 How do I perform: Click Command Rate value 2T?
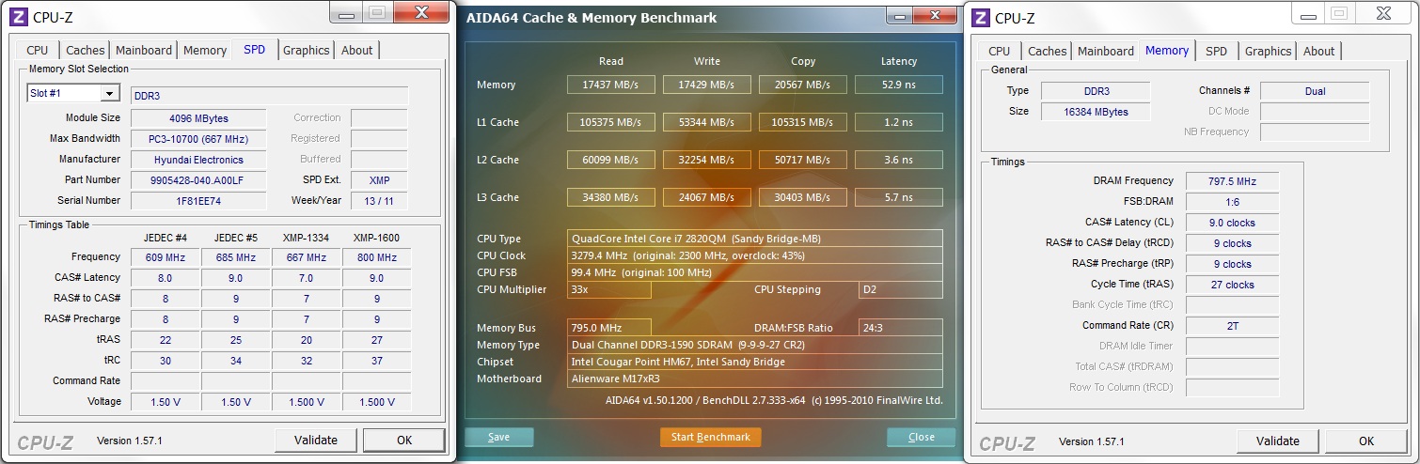(1233, 326)
